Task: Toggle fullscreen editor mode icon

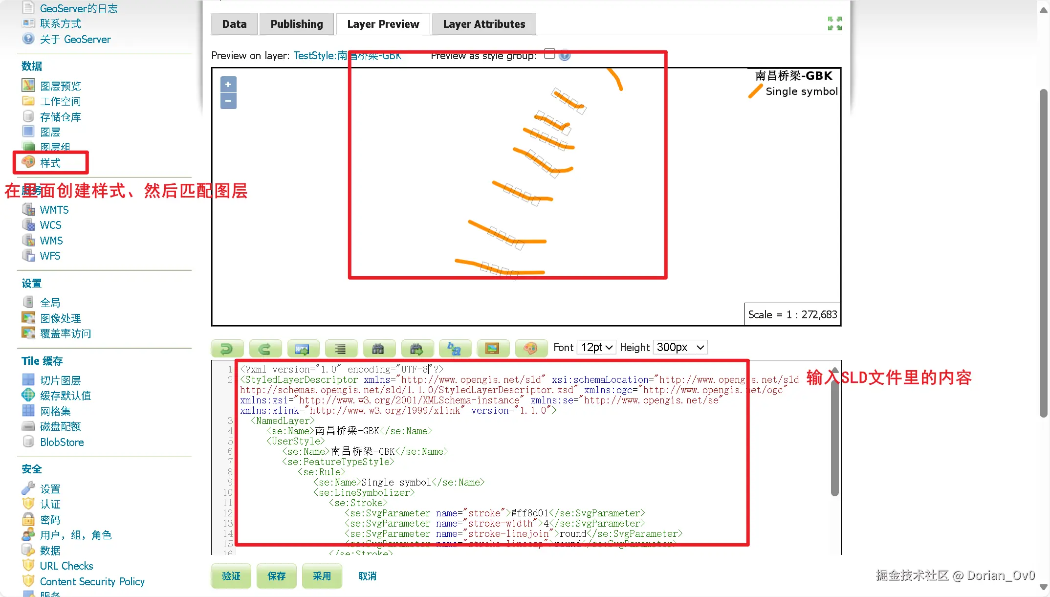Action: pos(834,23)
